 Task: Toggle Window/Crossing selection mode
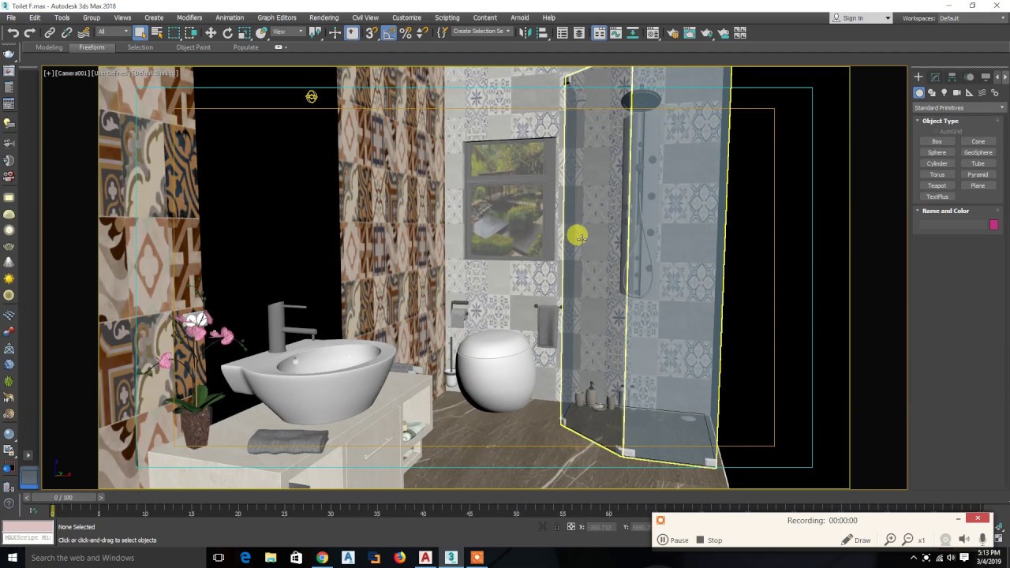click(x=191, y=32)
